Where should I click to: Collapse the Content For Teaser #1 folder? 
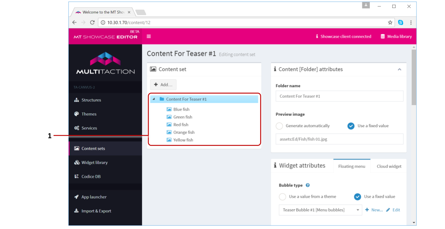coord(154,99)
